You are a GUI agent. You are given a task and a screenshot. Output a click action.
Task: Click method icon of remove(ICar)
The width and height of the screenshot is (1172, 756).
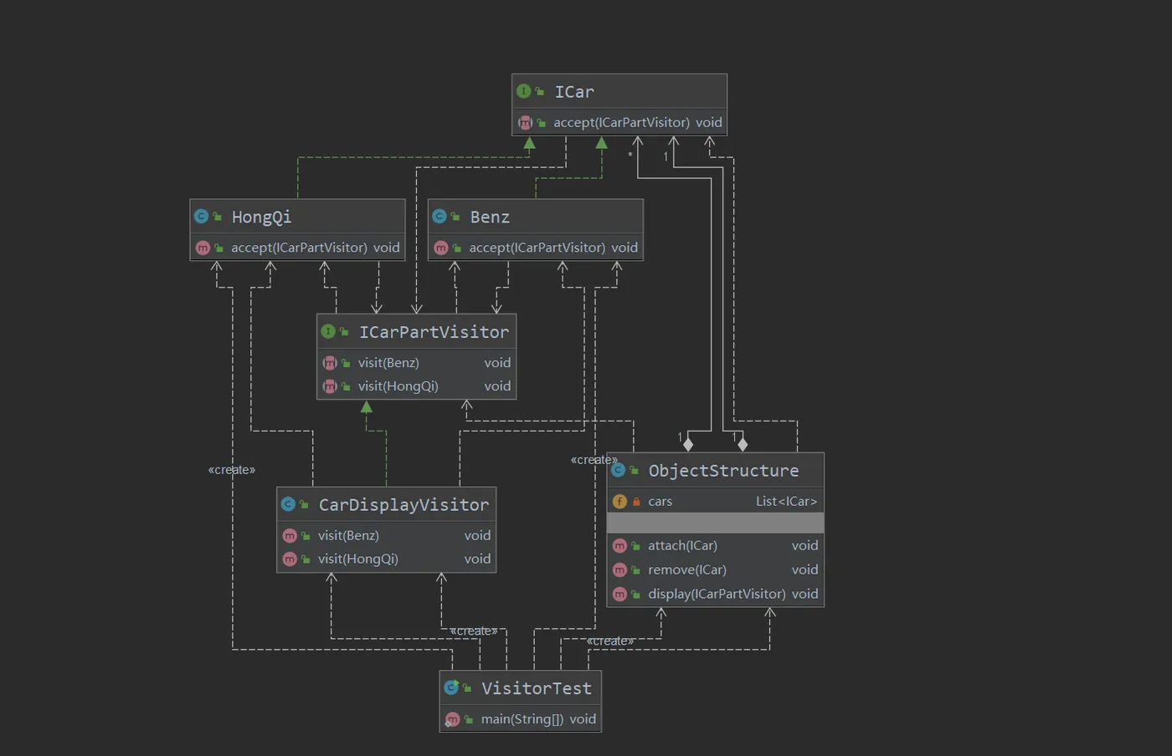point(619,570)
